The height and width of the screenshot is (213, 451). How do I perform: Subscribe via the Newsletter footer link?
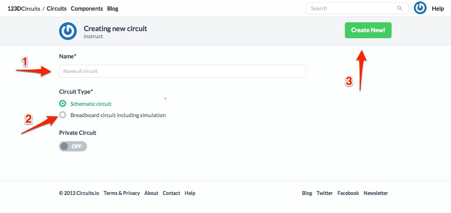(376, 193)
